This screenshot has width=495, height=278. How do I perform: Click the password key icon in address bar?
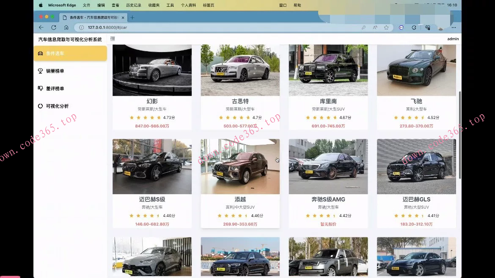click(x=364, y=28)
